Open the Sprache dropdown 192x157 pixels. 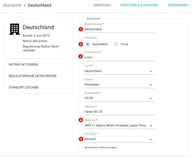151,139
